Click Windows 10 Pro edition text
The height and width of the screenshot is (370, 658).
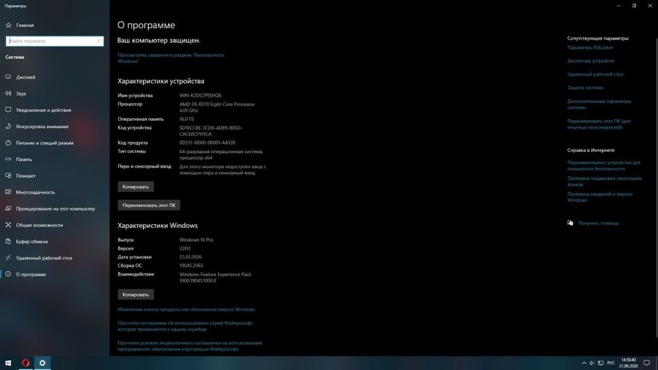click(196, 240)
